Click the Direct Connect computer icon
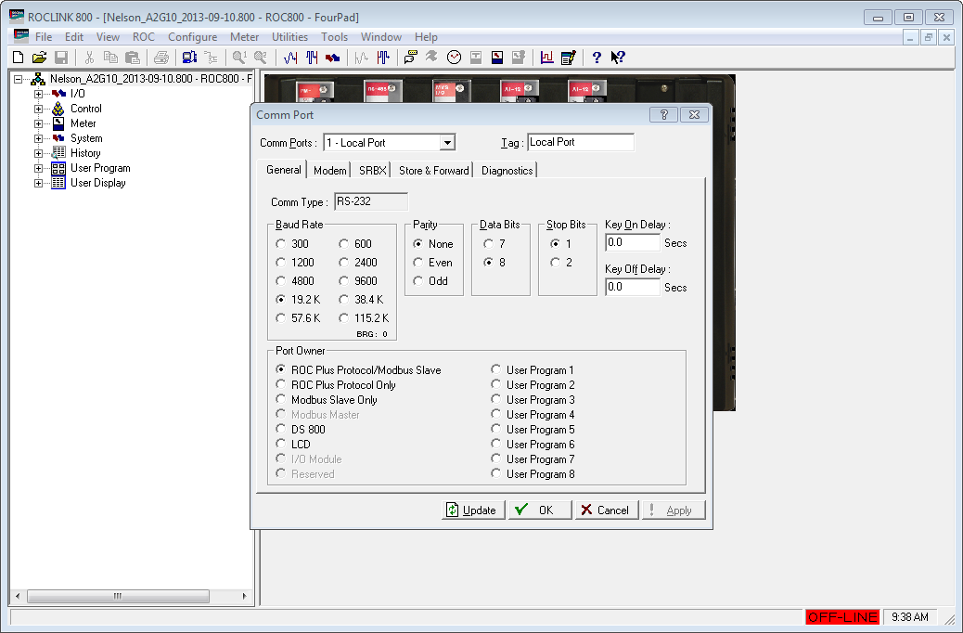This screenshot has height=633, width=963. tap(190, 58)
